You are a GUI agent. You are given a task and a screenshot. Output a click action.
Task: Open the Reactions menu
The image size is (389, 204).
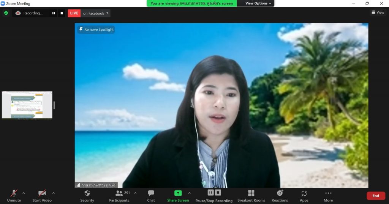pos(280,196)
